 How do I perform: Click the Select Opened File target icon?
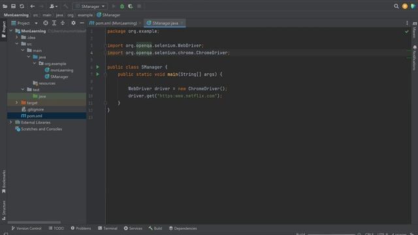46,23
